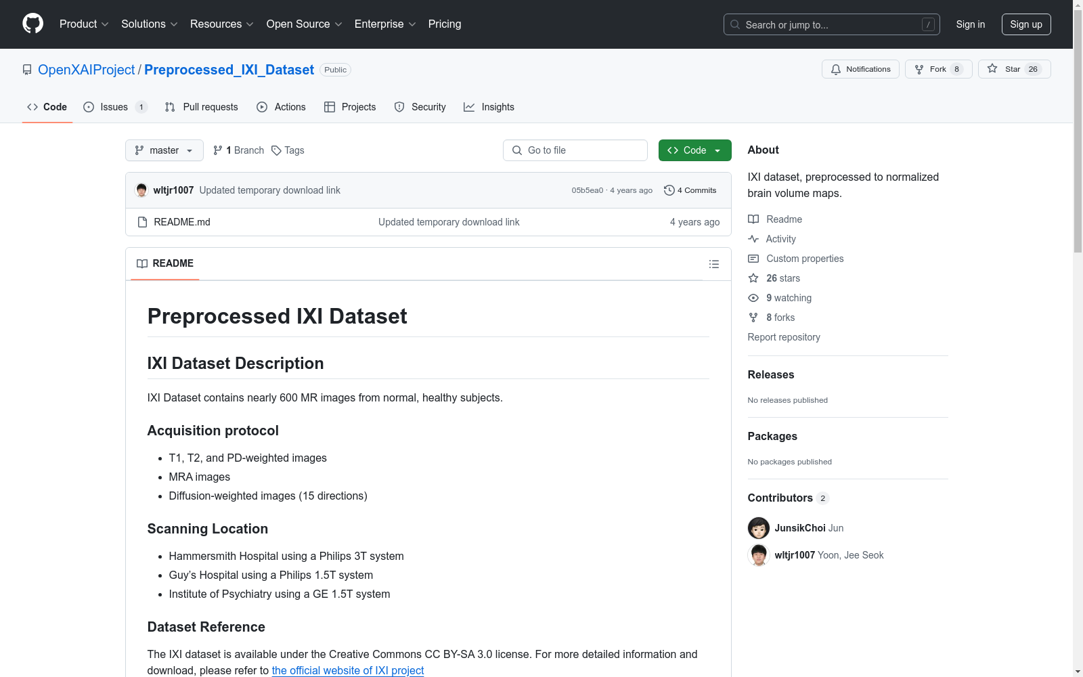The width and height of the screenshot is (1083, 677).
Task: View the 4 Commits history
Action: pyautogui.click(x=690, y=190)
